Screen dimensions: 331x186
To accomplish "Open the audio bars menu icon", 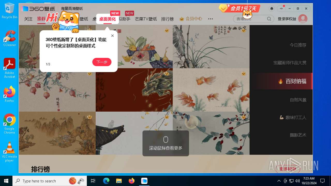I will click(281, 9).
